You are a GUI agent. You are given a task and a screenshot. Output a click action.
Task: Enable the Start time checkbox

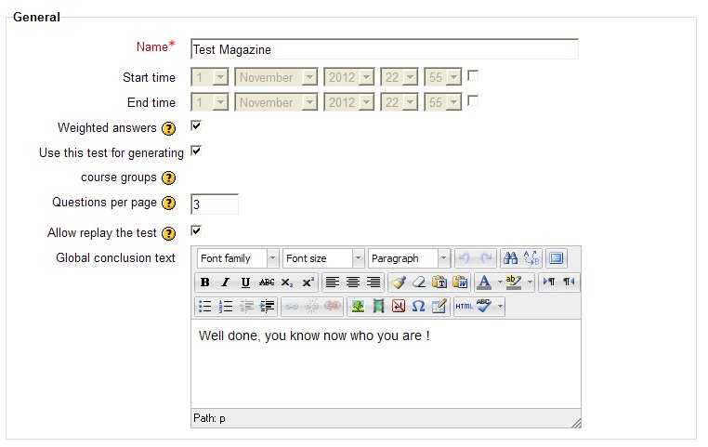pos(473,75)
